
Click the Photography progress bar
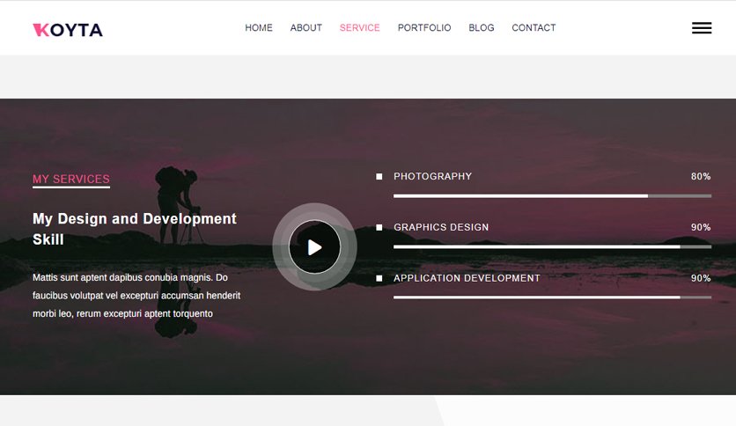(553, 196)
